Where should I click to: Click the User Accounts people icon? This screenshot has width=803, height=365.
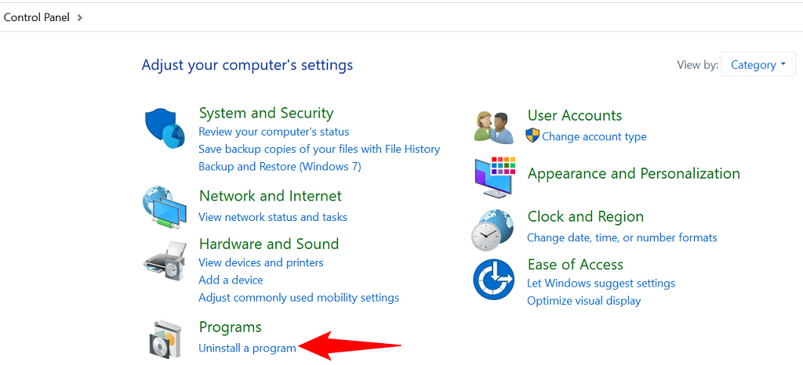click(x=493, y=127)
